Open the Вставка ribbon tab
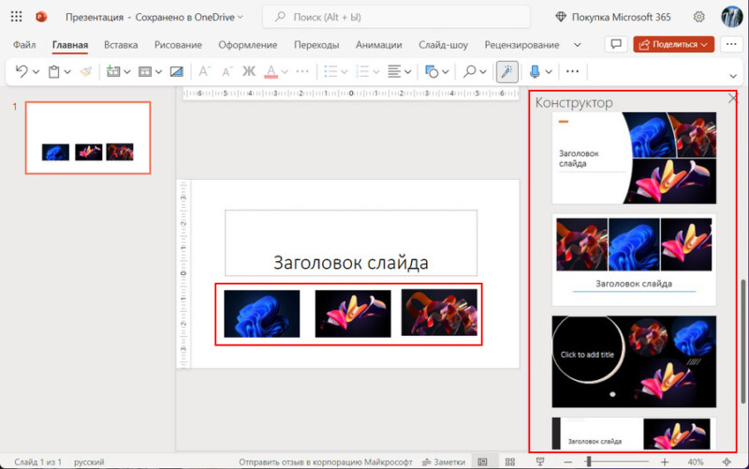The width and height of the screenshot is (749, 469). point(121,45)
